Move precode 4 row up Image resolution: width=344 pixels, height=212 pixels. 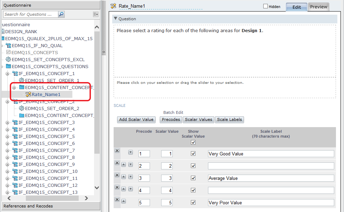124,189
